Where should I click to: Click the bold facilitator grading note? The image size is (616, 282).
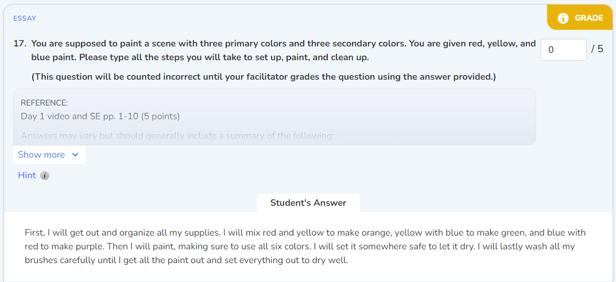(x=264, y=77)
